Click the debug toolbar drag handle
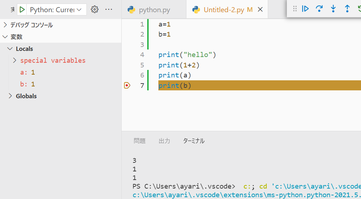Screen dimensions: 361x199 coord(295,9)
